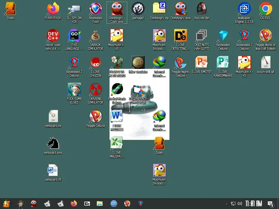Select the winboard.exe knight icon

[x=53, y=145]
